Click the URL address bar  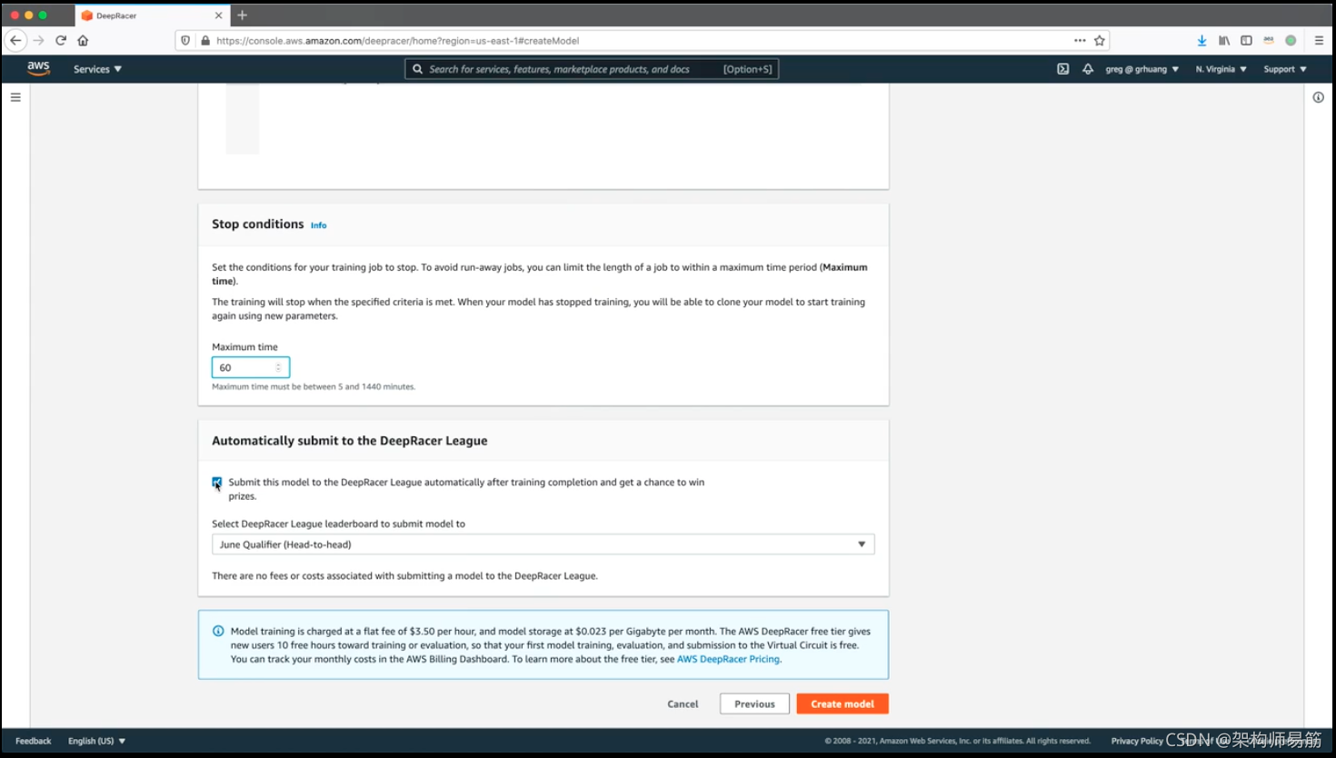pos(641,40)
